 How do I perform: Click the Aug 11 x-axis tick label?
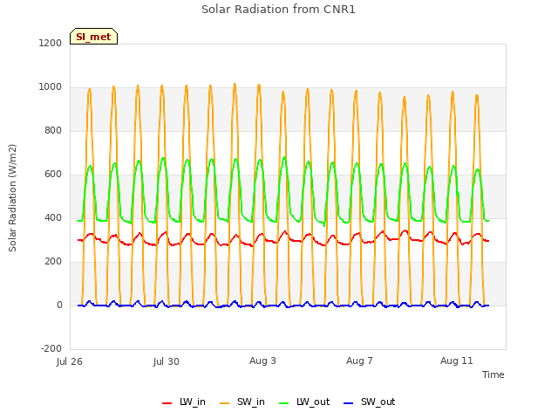click(457, 361)
